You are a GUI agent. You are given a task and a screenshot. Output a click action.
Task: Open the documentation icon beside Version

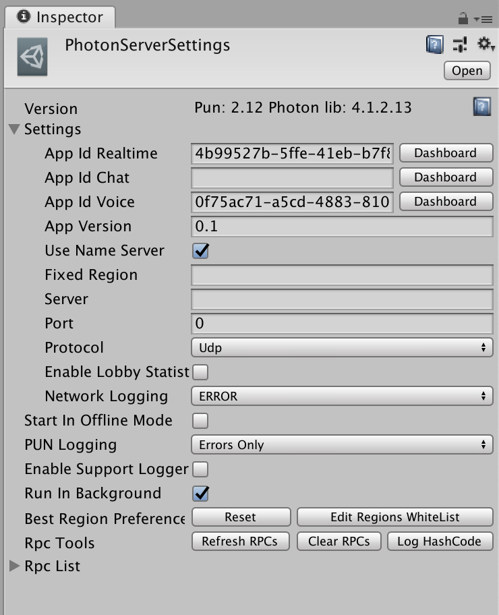point(481,107)
